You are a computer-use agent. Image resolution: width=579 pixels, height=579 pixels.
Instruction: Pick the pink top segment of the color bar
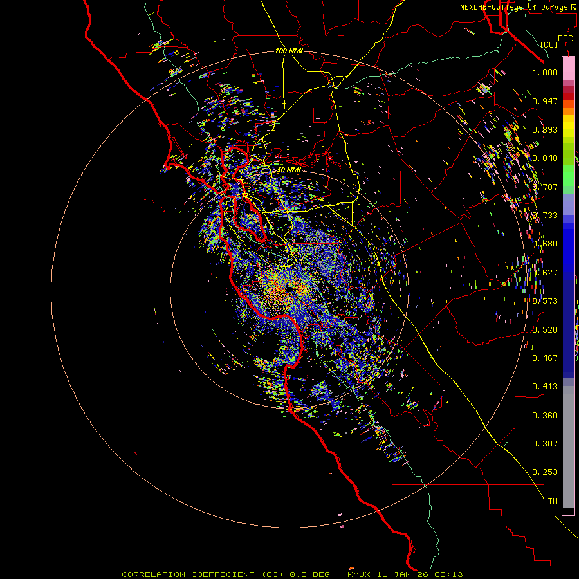point(568,68)
